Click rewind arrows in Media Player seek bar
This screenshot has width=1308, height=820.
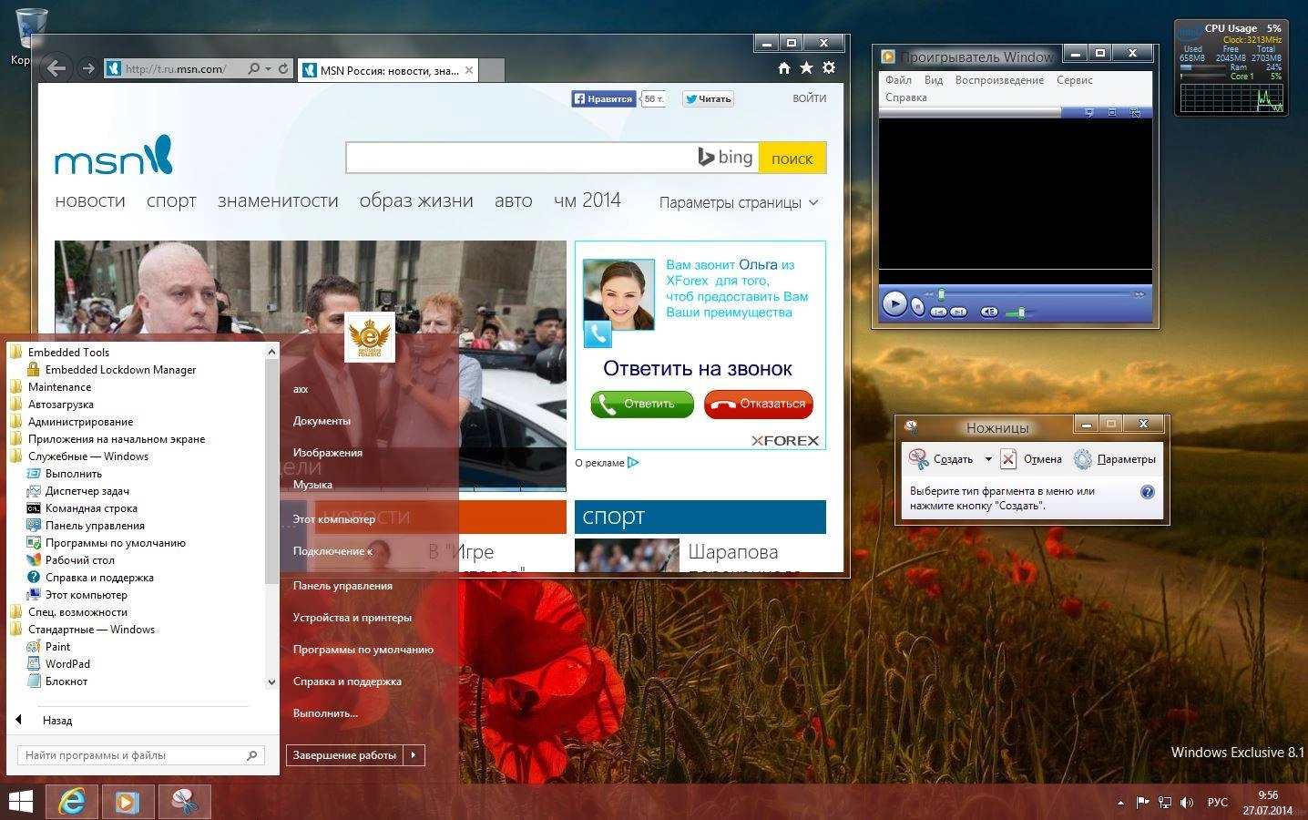[x=929, y=294]
